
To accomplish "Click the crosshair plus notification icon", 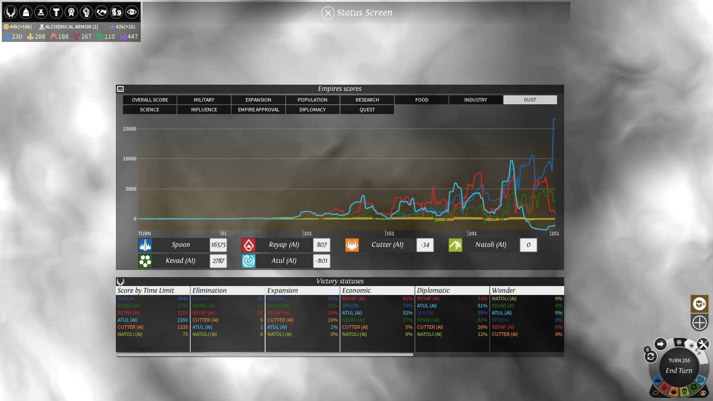I will click(700, 323).
